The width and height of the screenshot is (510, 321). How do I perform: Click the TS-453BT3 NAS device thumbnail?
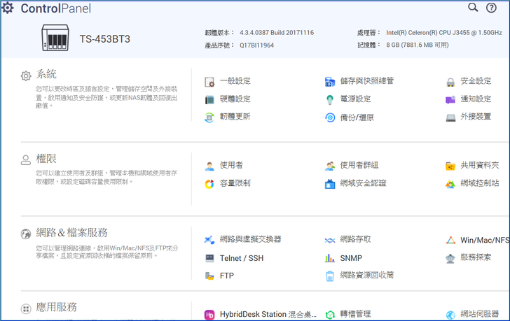click(x=55, y=38)
